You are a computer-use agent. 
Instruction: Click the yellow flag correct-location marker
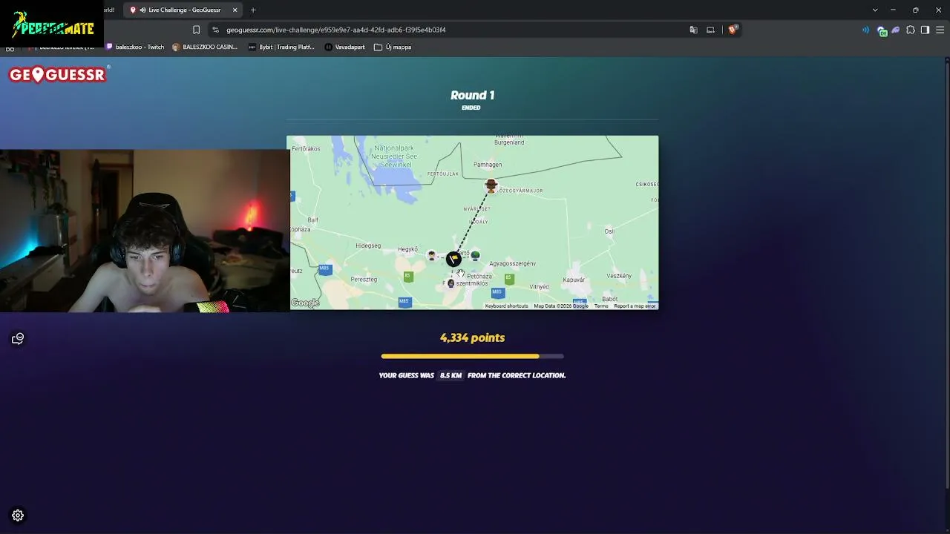pos(453,259)
